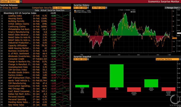Open the ISM Manufacturing row
Image resolution: width=181 pixels, height=107 pixels.
click(35, 83)
